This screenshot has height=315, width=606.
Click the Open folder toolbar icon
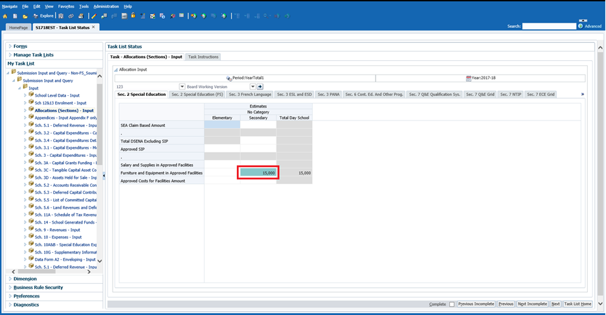tap(25, 16)
